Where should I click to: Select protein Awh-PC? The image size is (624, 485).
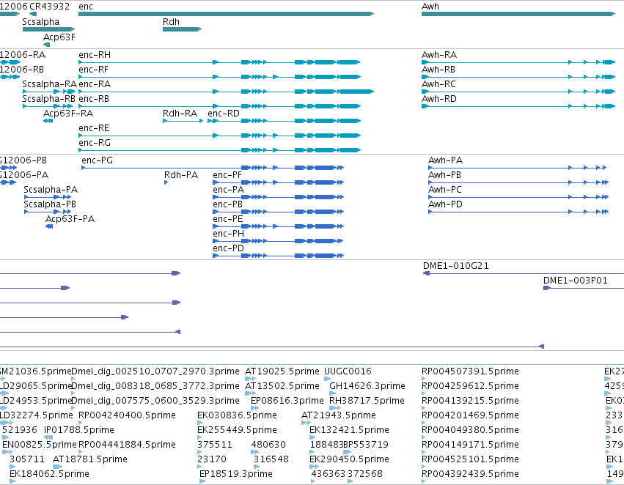518,197
